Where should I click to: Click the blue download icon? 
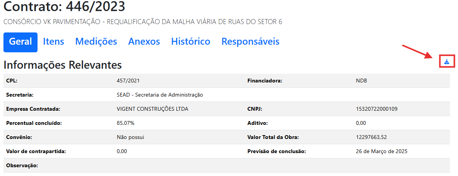tap(447, 61)
